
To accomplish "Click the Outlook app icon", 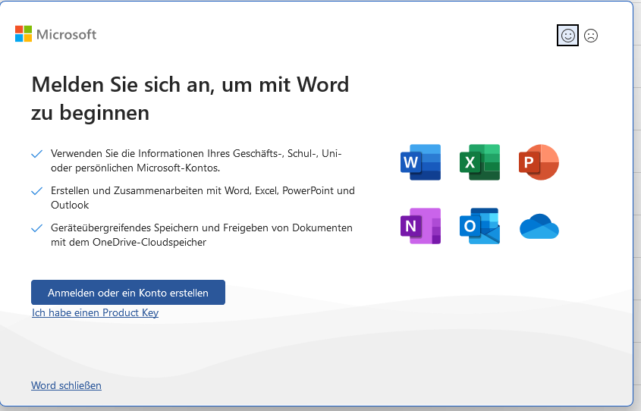I will point(480,226).
